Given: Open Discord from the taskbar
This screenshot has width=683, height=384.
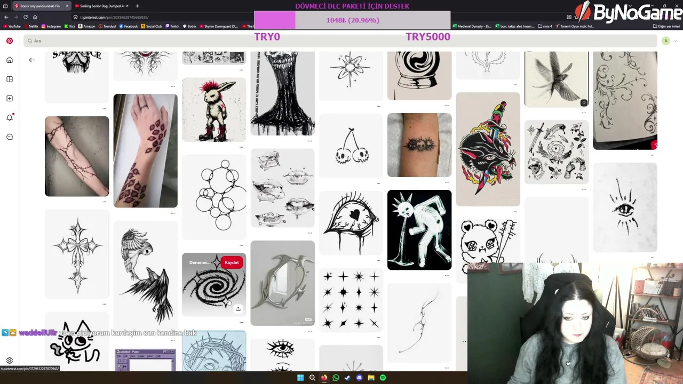Looking at the screenshot, I should (x=359, y=378).
